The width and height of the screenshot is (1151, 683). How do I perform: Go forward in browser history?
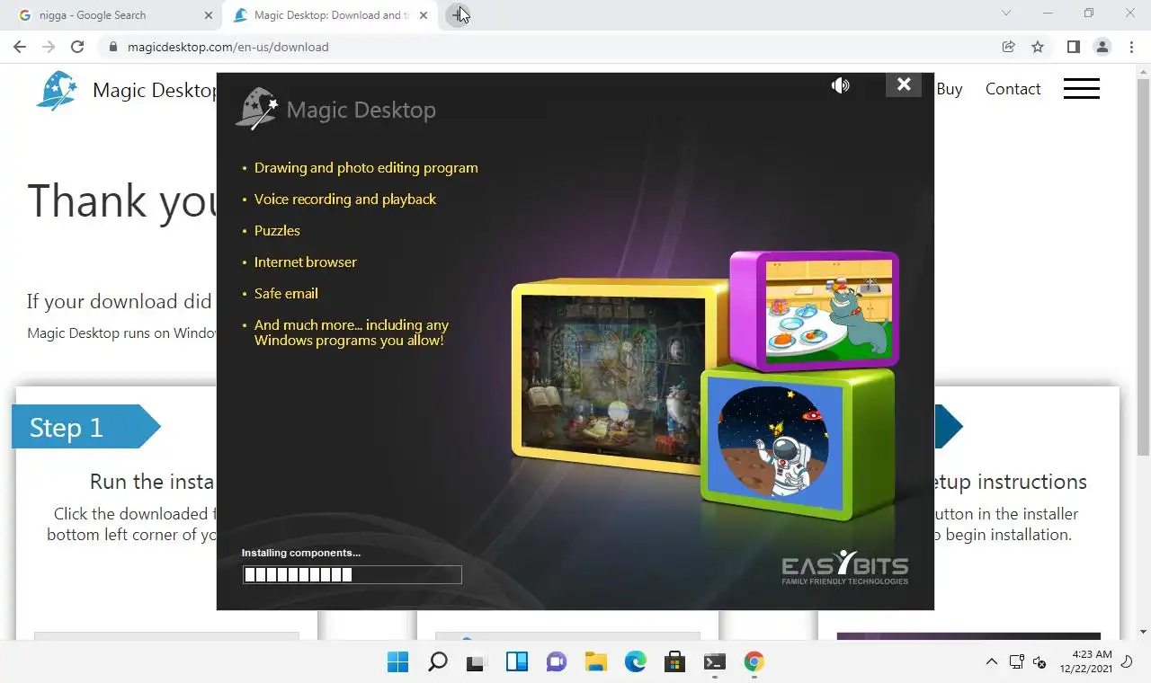[49, 47]
